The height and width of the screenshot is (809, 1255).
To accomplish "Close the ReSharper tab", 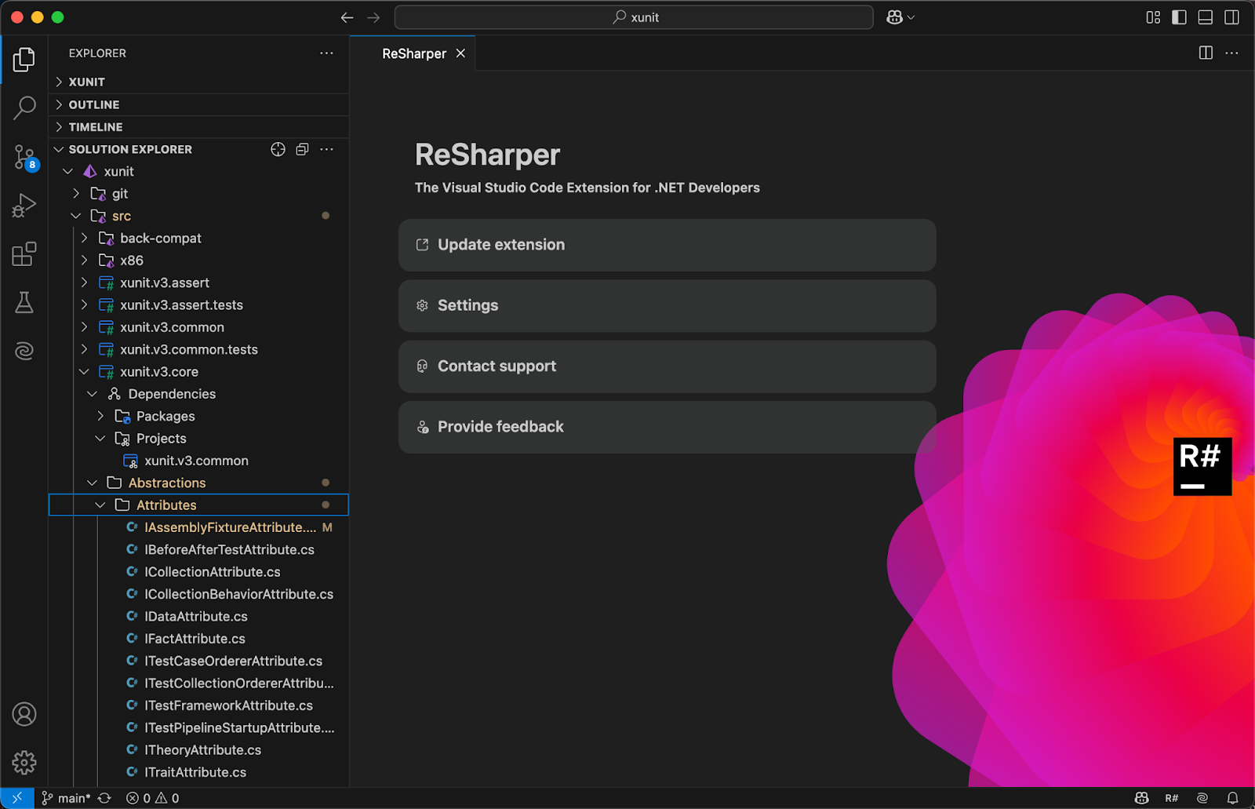I will click(460, 53).
